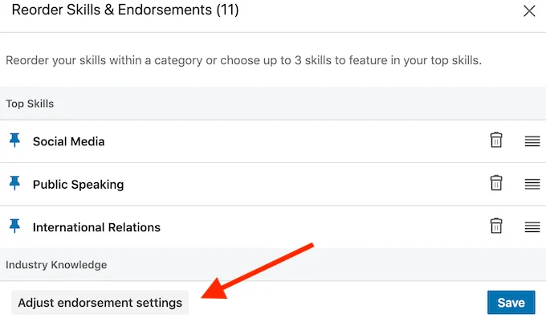Click the reorder instructions description text

tap(243, 61)
